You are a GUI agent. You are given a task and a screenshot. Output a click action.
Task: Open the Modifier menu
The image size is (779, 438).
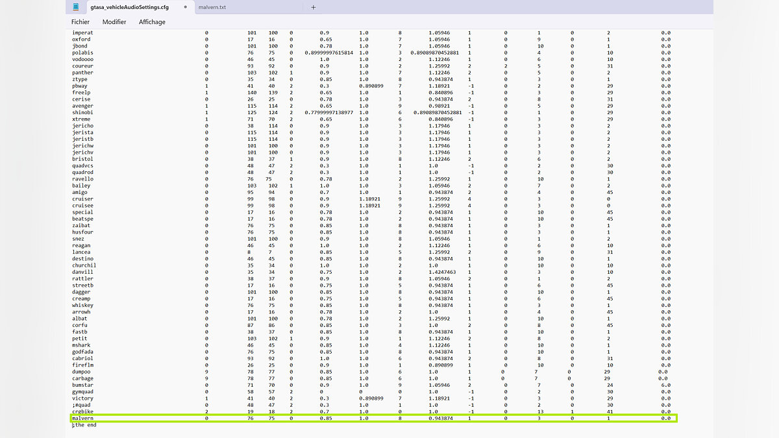pos(114,22)
